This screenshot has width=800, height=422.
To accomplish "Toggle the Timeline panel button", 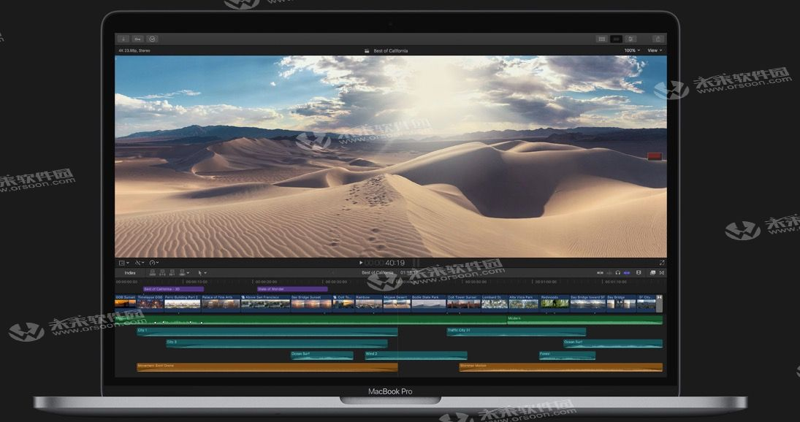I will pos(617,39).
